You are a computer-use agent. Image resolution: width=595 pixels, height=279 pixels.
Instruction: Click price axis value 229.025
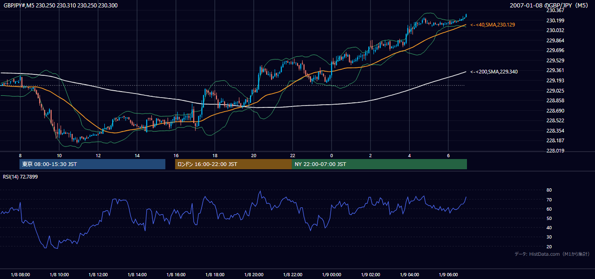[555, 91]
